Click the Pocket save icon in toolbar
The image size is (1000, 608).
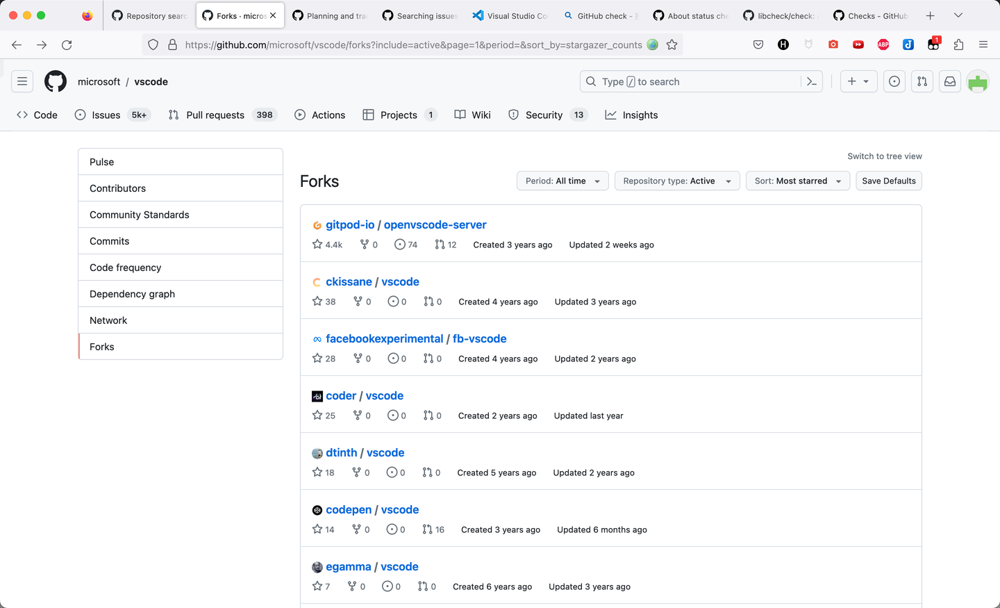coord(758,44)
